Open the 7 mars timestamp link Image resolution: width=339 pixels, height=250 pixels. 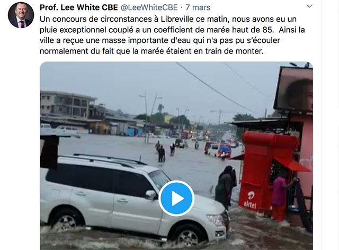point(198,7)
